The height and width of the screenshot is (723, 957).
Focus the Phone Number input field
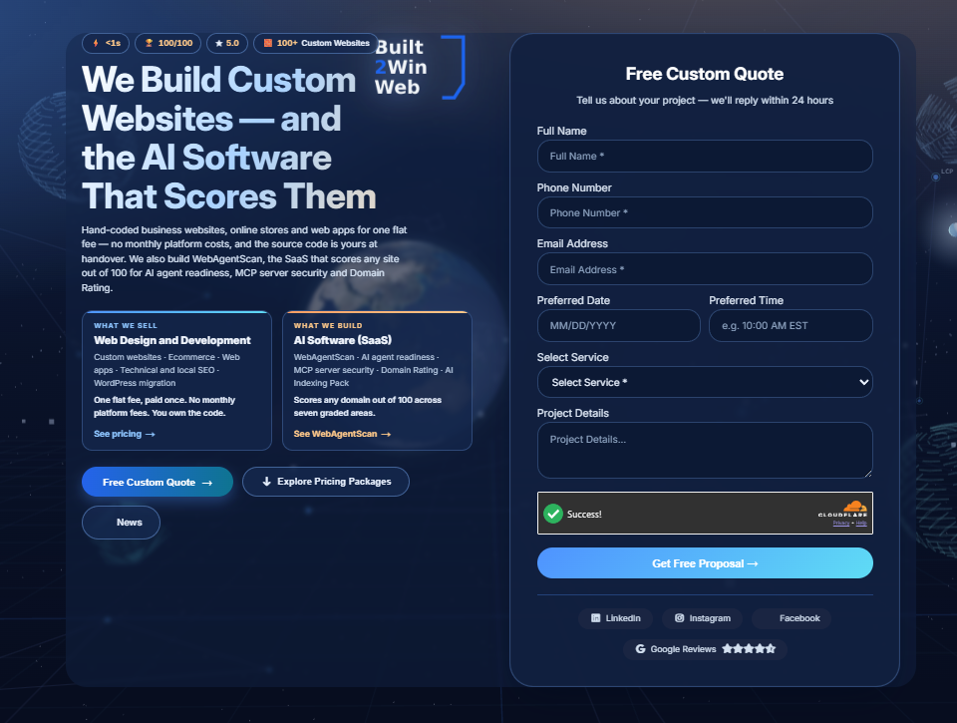[705, 212]
